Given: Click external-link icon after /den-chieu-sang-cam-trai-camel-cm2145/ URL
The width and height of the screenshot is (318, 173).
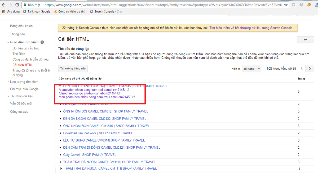Looking at the screenshot, I should coord(118,93).
